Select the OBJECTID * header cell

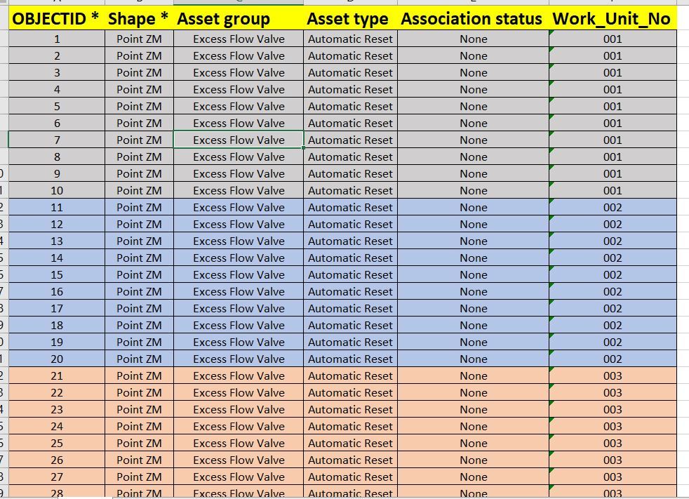pyautogui.click(x=55, y=19)
